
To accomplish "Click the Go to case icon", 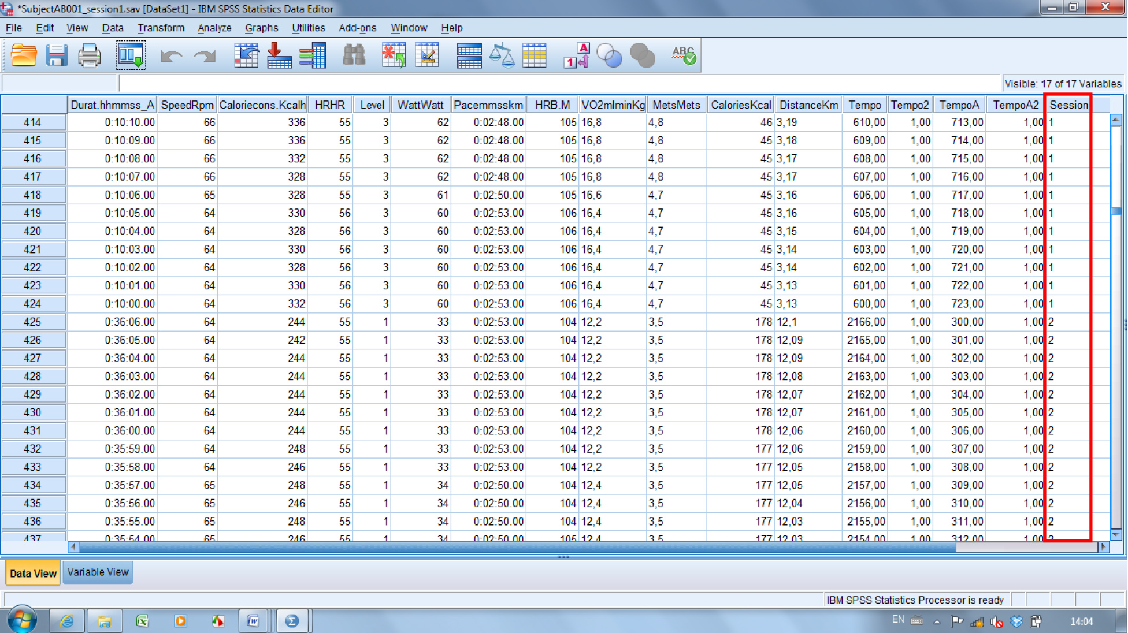I will click(246, 56).
